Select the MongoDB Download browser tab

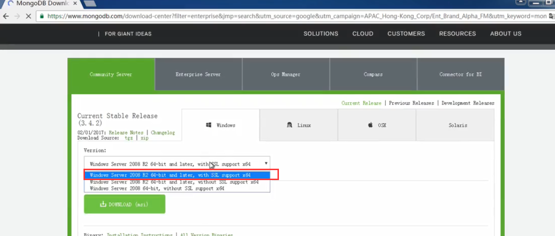[41, 3]
